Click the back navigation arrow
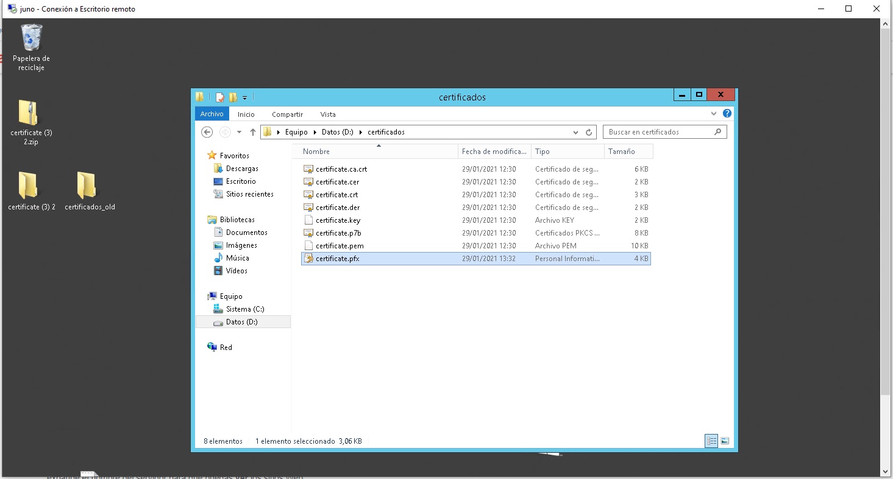The width and height of the screenshot is (893, 479). 207,132
